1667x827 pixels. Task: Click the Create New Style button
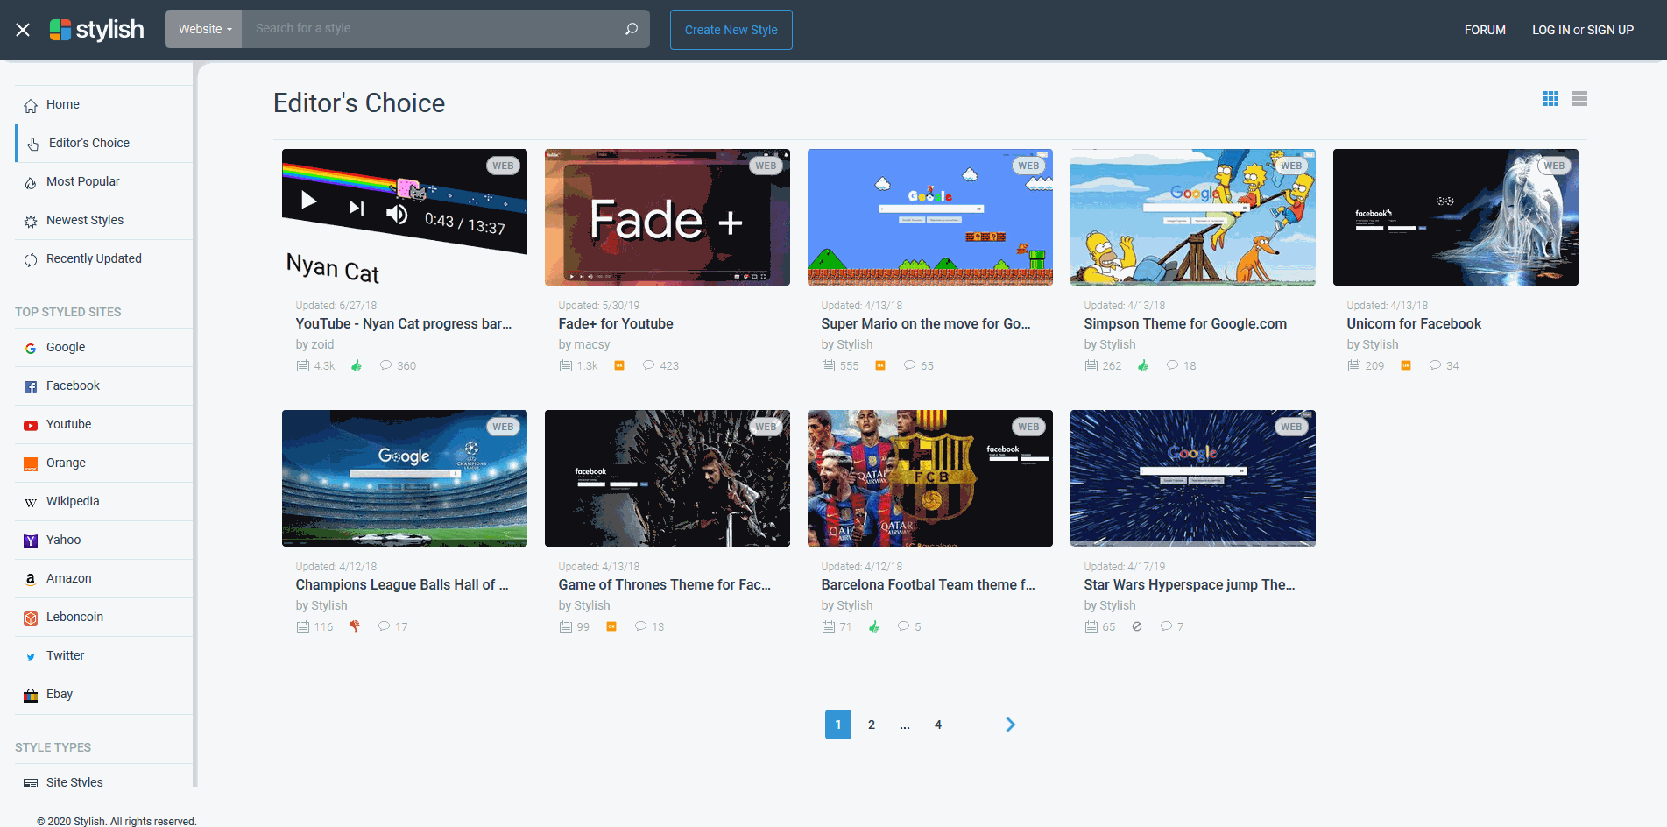pos(731,30)
